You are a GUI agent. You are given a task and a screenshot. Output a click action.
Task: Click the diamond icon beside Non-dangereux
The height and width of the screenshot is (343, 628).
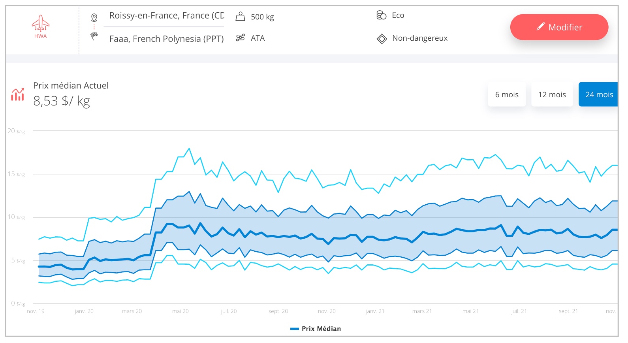382,39
